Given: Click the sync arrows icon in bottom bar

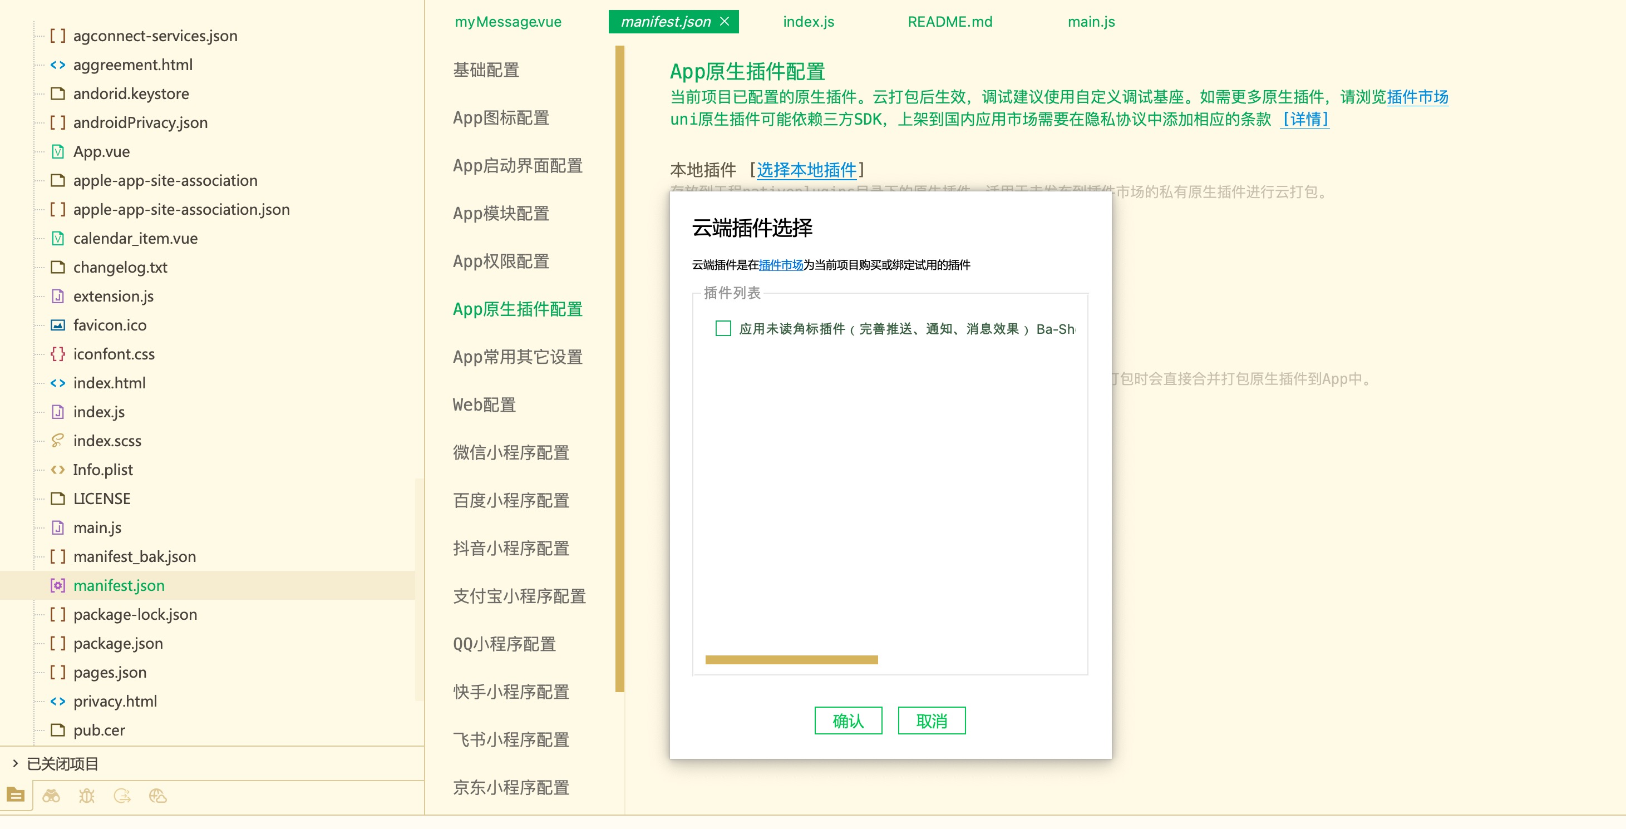Looking at the screenshot, I should [122, 796].
